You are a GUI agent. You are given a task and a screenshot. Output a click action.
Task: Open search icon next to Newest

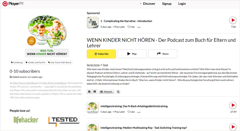click(x=118, y=92)
